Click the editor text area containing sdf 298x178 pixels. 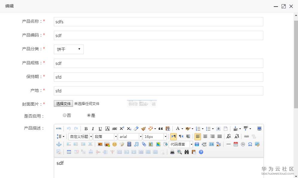coord(159,168)
